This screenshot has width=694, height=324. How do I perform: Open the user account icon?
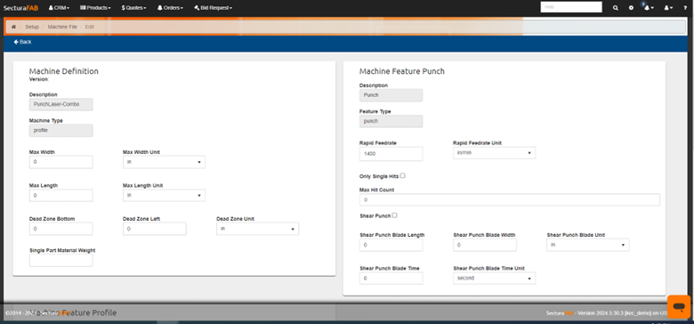(668, 7)
